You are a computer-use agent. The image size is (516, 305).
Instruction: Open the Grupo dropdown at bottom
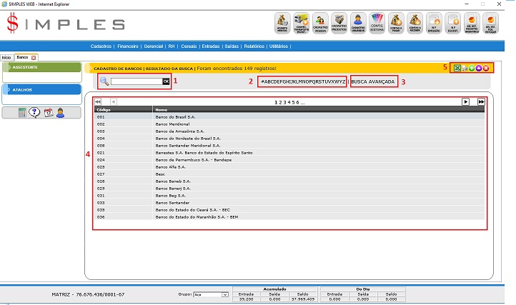213,294
